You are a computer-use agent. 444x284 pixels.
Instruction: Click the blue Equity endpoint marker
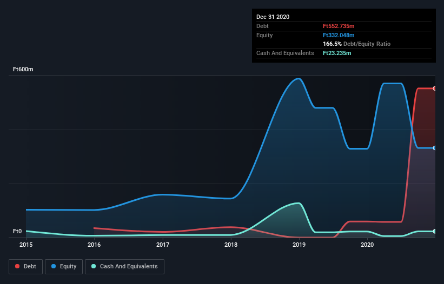click(x=435, y=148)
